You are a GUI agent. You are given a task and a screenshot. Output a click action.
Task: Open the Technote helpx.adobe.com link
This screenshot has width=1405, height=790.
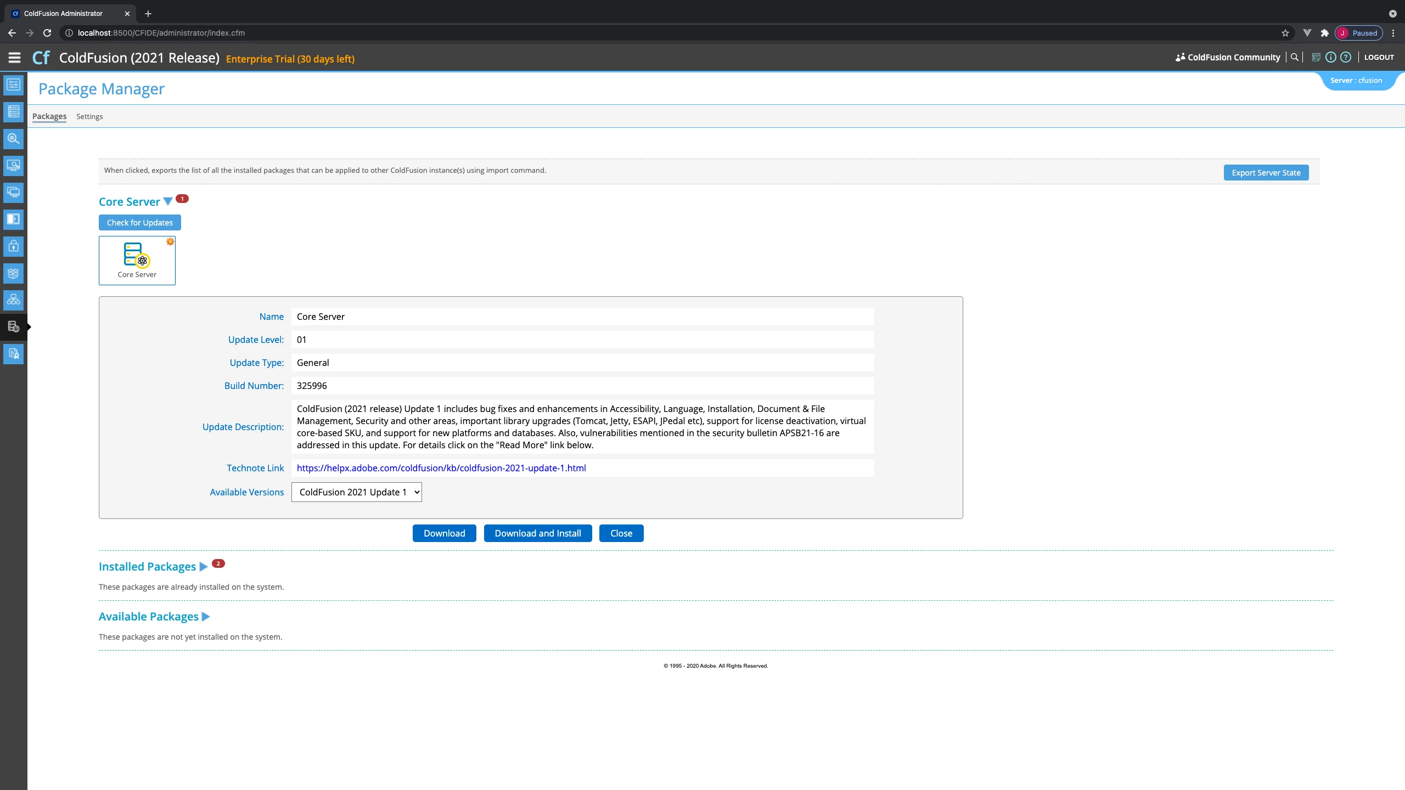click(441, 468)
